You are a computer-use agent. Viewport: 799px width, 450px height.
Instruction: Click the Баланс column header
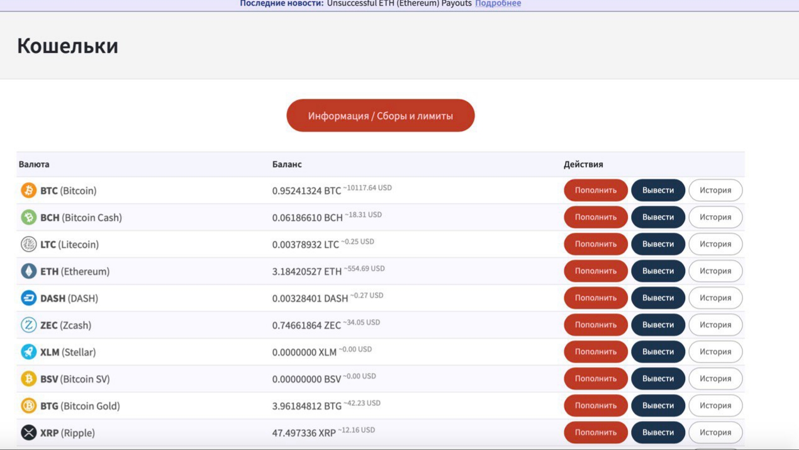point(287,164)
